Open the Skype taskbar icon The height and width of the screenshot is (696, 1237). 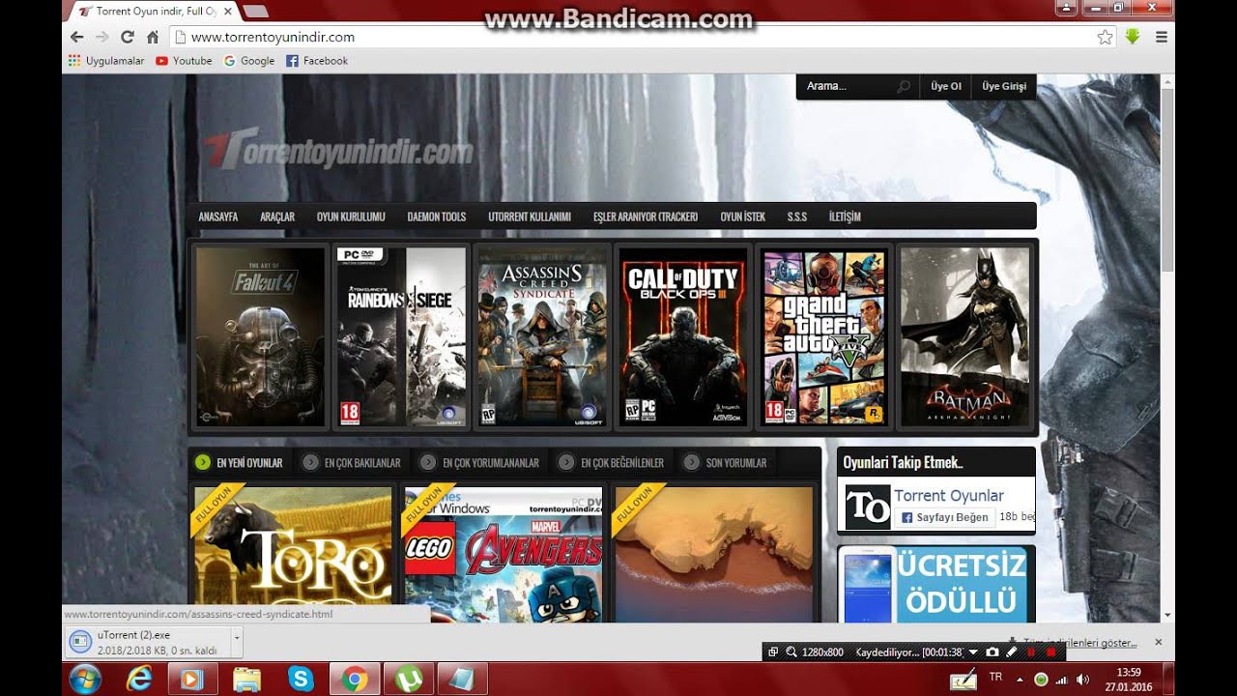[x=301, y=680]
